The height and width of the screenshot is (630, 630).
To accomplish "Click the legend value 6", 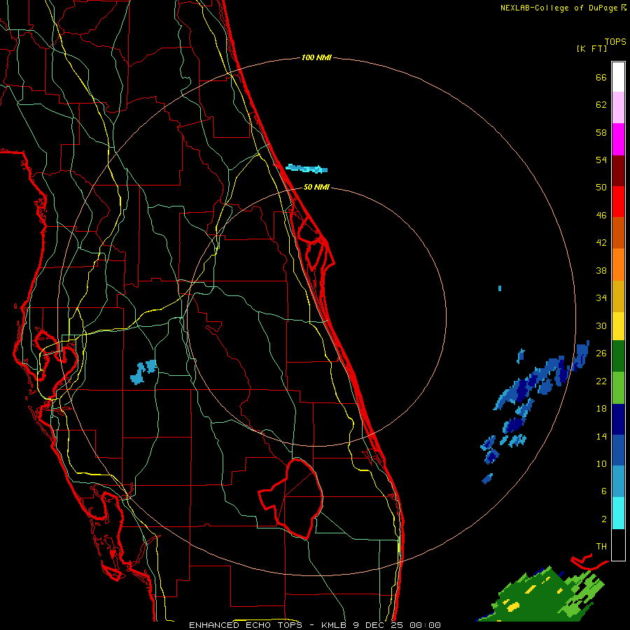I will pyautogui.click(x=604, y=491).
